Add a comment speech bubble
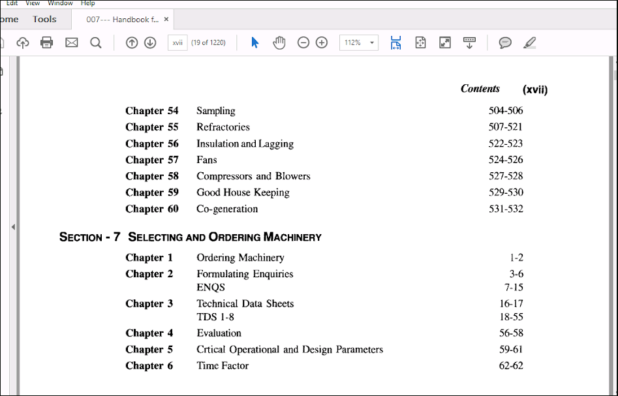This screenshot has height=396, width=618. click(505, 42)
